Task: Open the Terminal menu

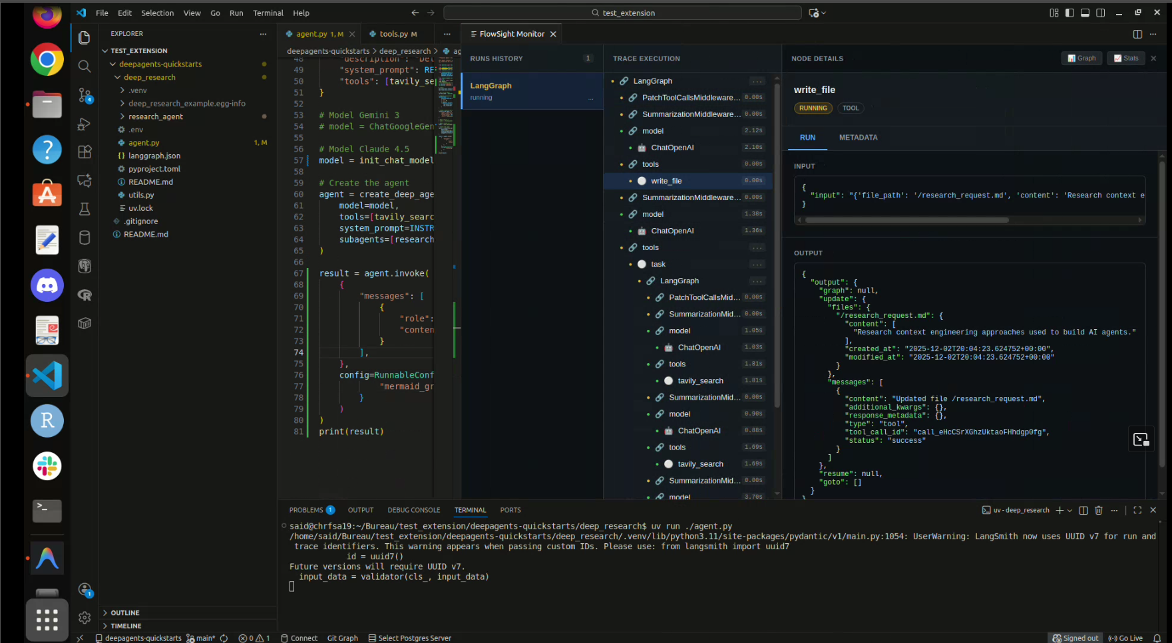Action: pos(268,13)
